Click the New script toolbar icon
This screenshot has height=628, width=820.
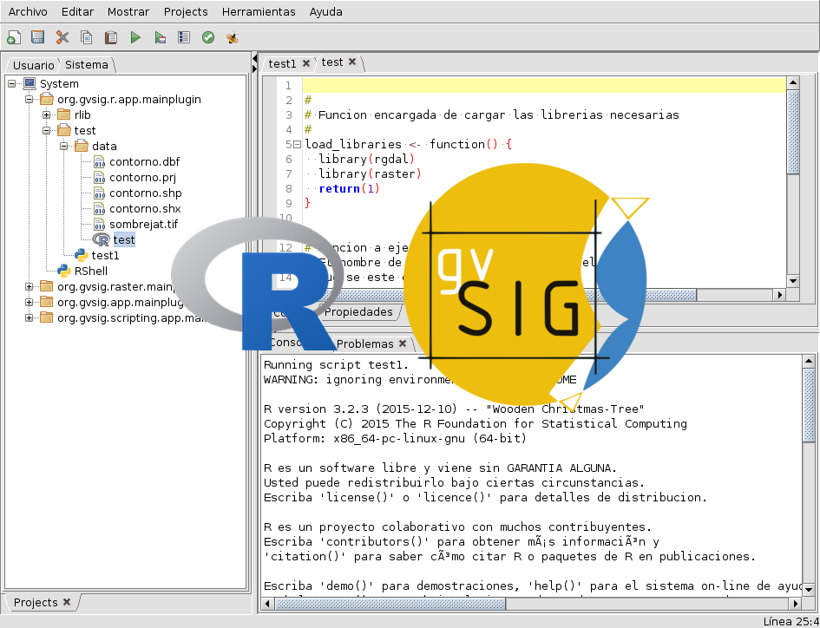13,37
